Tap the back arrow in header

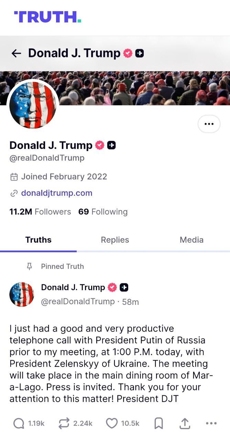tap(16, 53)
